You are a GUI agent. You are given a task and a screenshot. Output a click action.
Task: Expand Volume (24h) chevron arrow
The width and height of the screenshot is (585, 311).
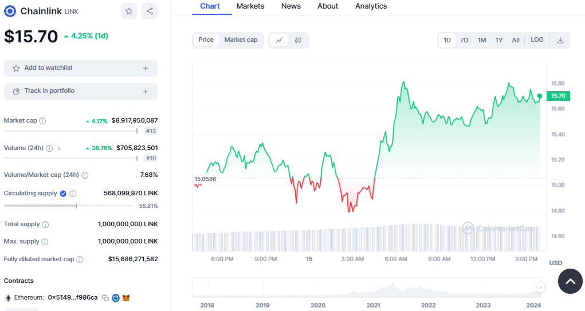(59, 148)
